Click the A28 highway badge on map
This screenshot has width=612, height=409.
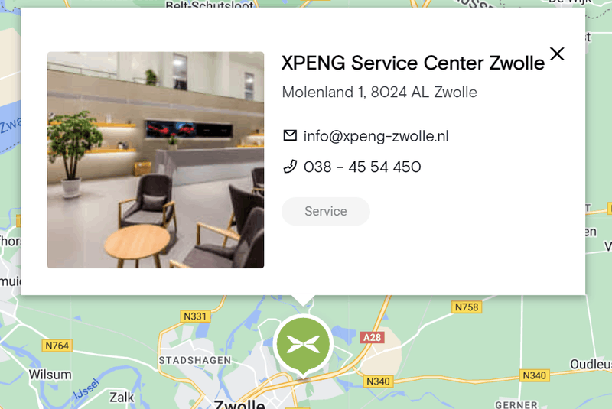[x=372, y=337]
